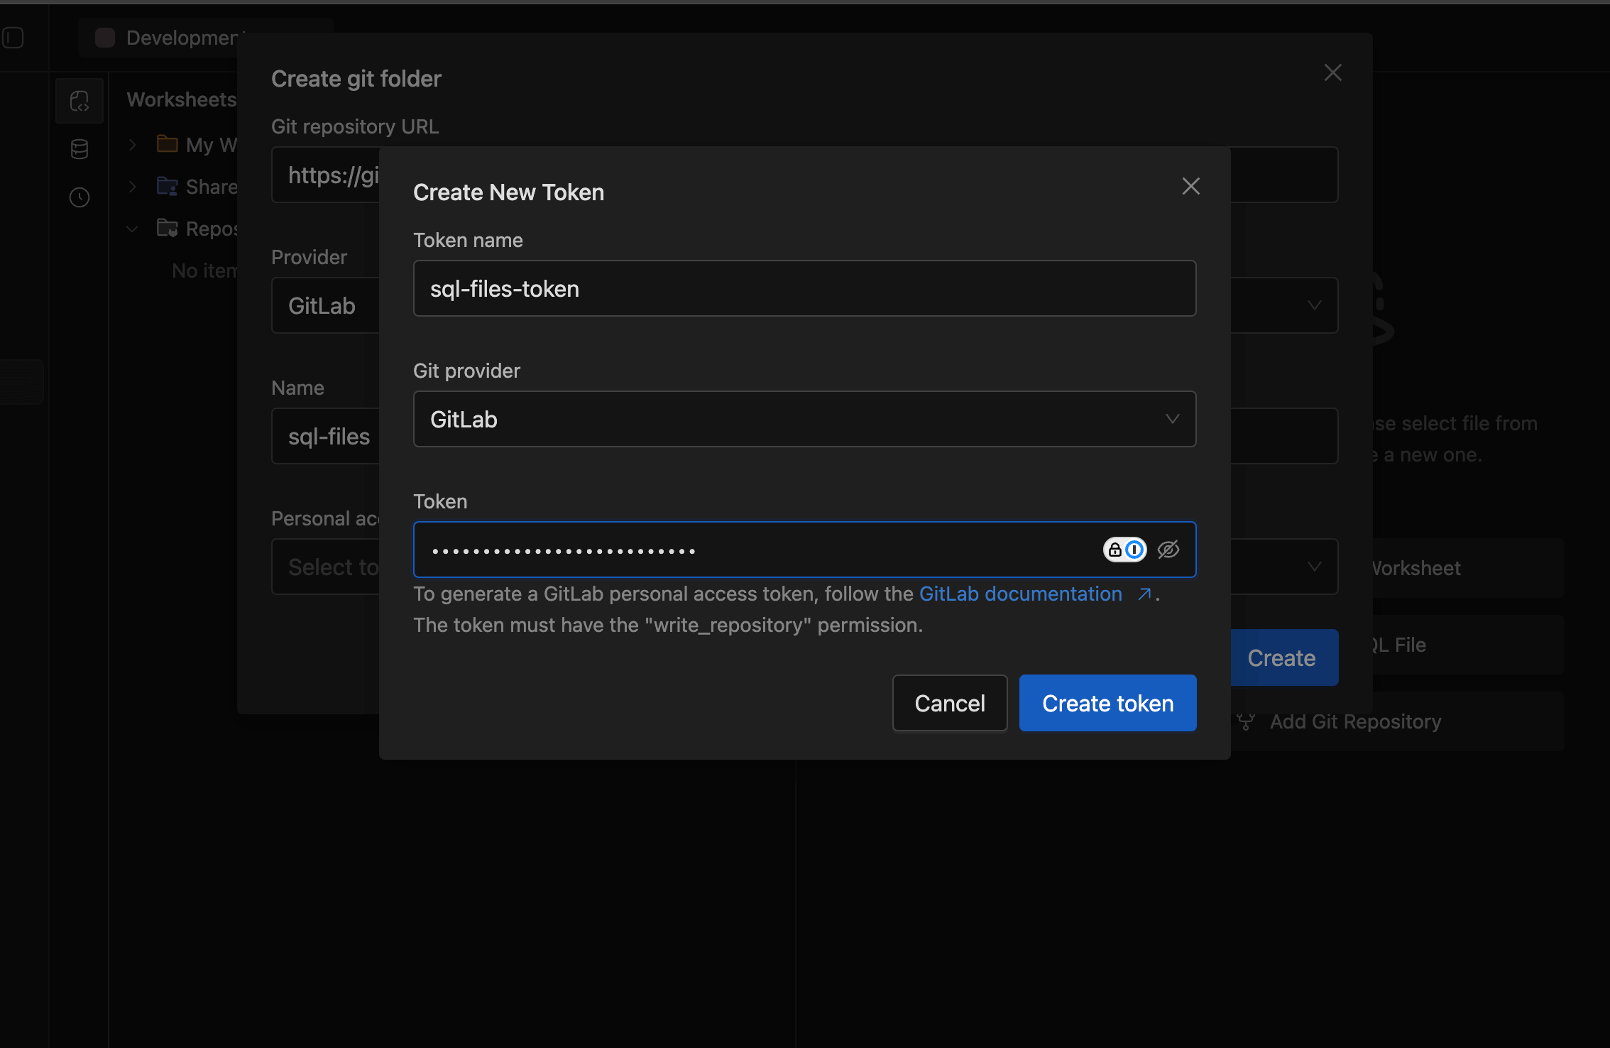Click the Token name input field
The width and height of the screenshot is (1610, 1048).
pos(805,288)
